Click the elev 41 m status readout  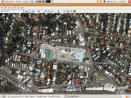tap(41, 93)
